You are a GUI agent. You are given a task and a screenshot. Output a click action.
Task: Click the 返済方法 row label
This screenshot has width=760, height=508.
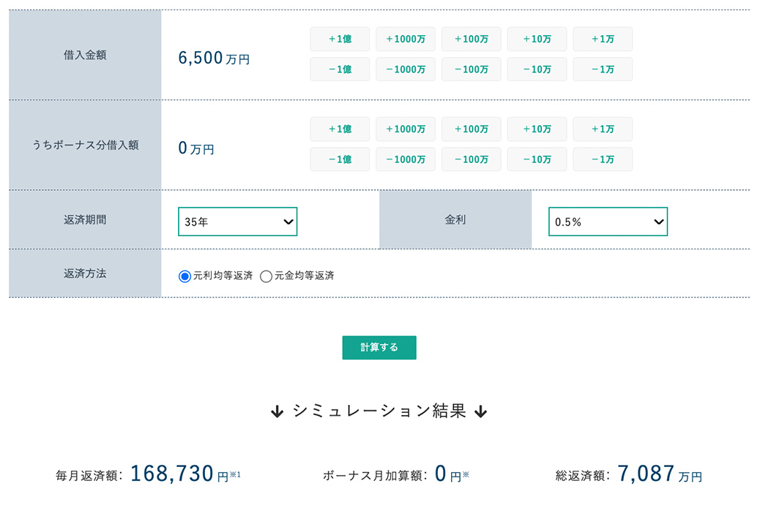85,273
